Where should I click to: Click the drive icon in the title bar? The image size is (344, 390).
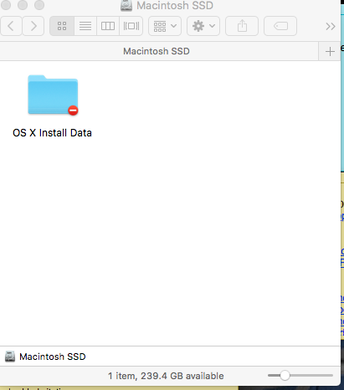coord(126,5)
